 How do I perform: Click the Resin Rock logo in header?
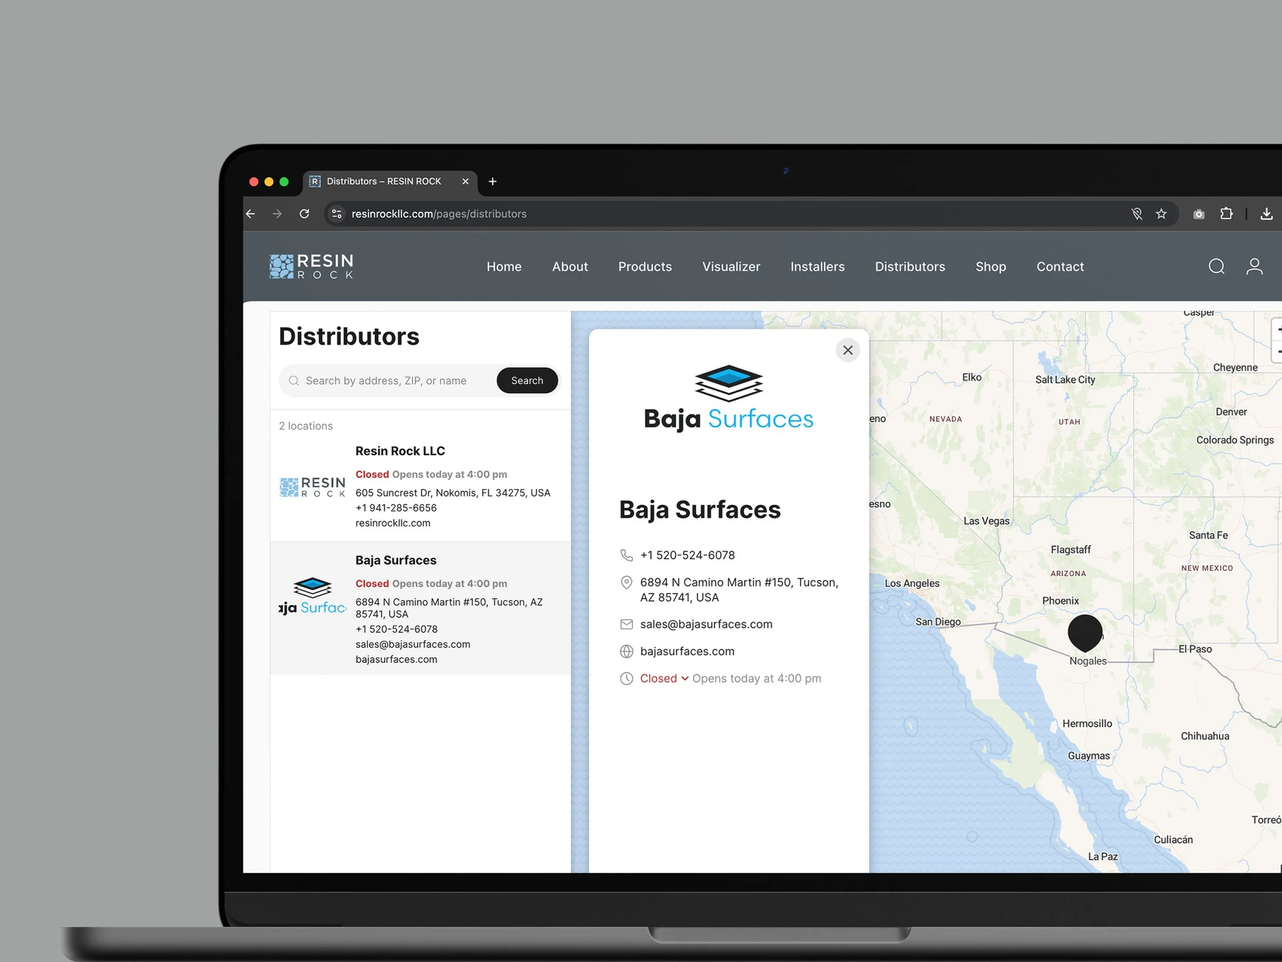pyautogui.click(x=311, y=266)
